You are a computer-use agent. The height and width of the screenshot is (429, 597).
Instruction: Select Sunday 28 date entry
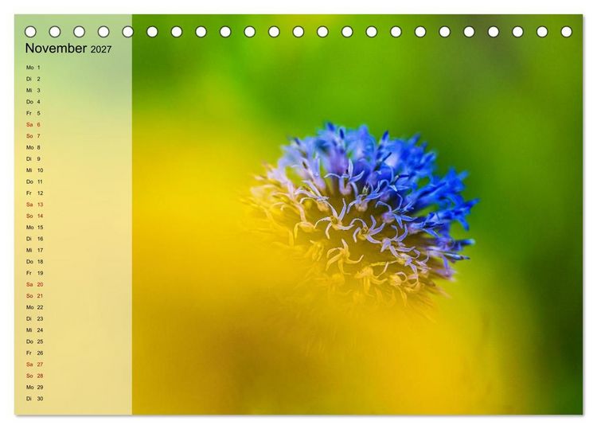click(x=35, y=376)
